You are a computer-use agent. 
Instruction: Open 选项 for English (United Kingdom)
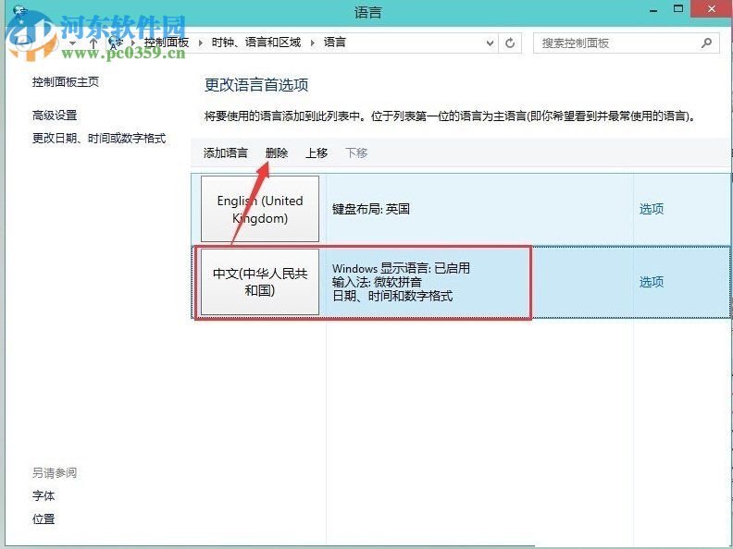tap(652, 209)
